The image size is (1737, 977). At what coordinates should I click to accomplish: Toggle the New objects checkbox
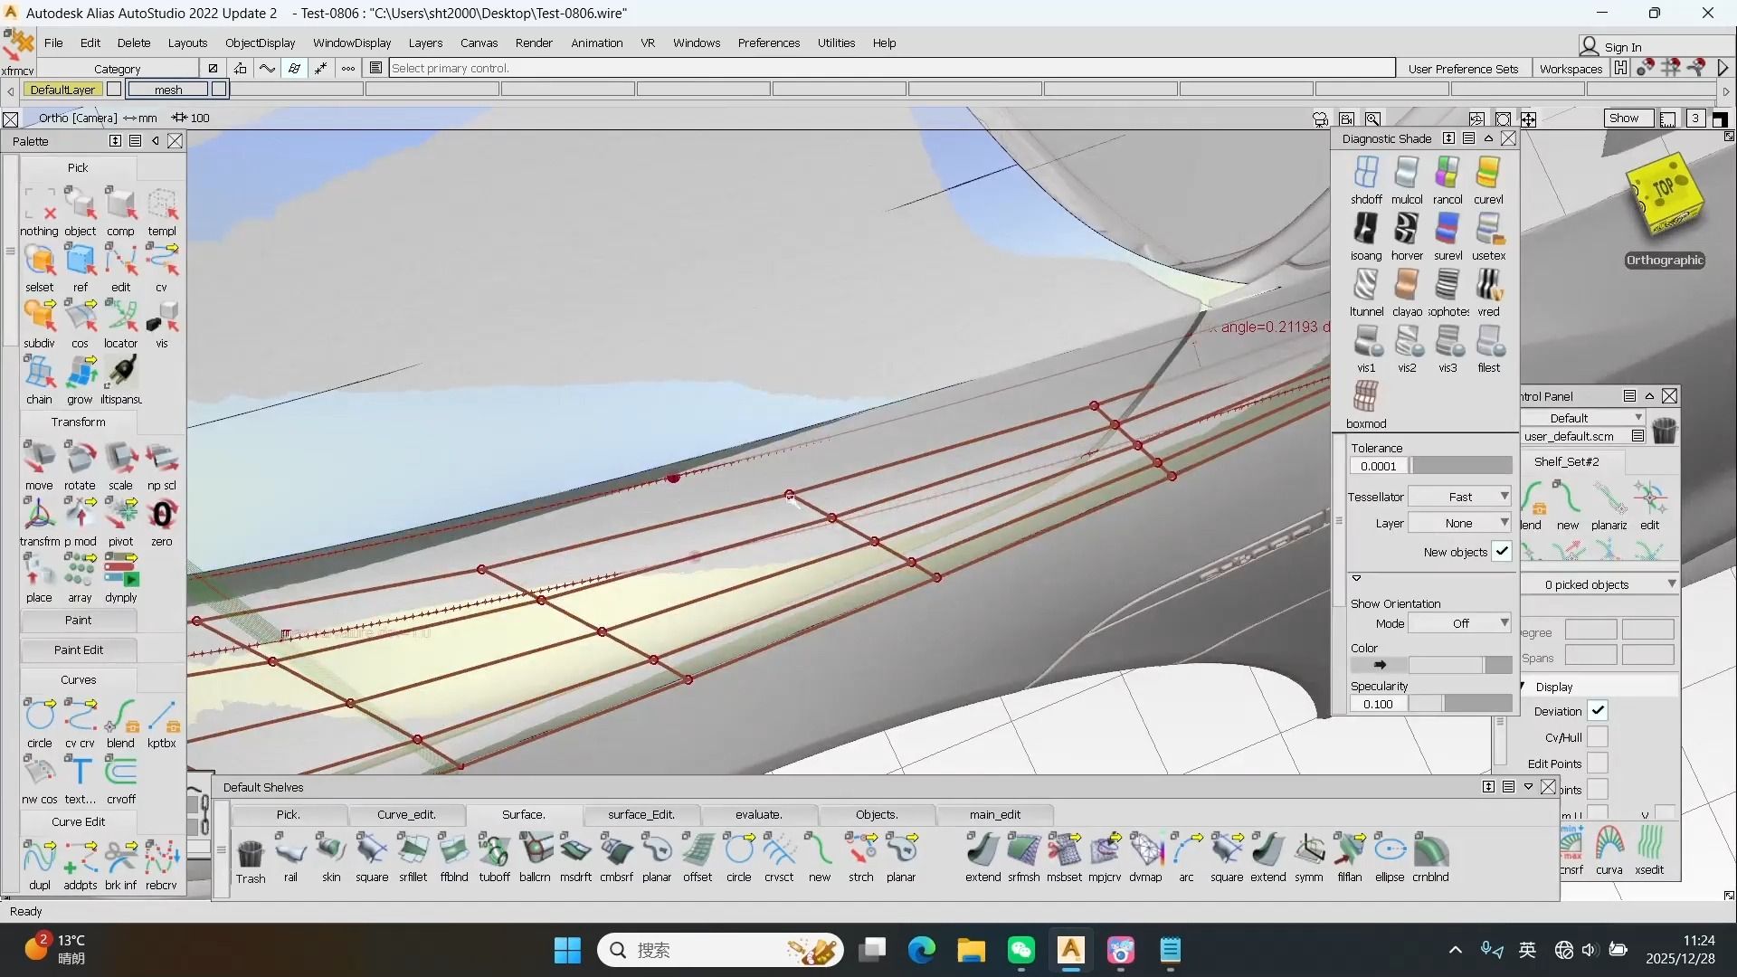pos(1502,551)
